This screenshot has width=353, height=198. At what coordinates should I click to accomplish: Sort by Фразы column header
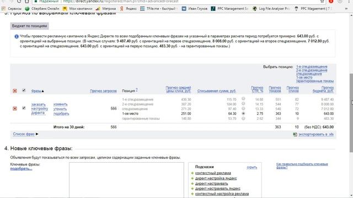click(36, 91)
